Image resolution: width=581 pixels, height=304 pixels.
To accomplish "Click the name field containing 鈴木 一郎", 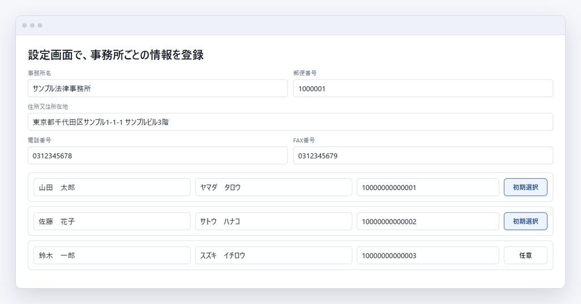I will [112, 255].
